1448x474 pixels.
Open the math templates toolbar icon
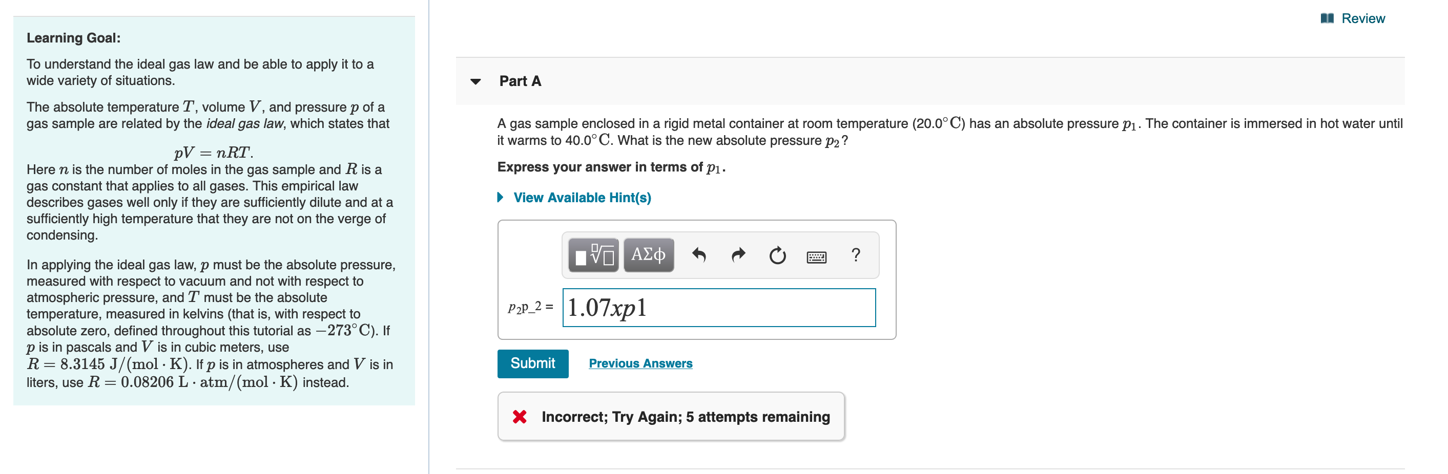pyautogui.click(x=592, y=255)
